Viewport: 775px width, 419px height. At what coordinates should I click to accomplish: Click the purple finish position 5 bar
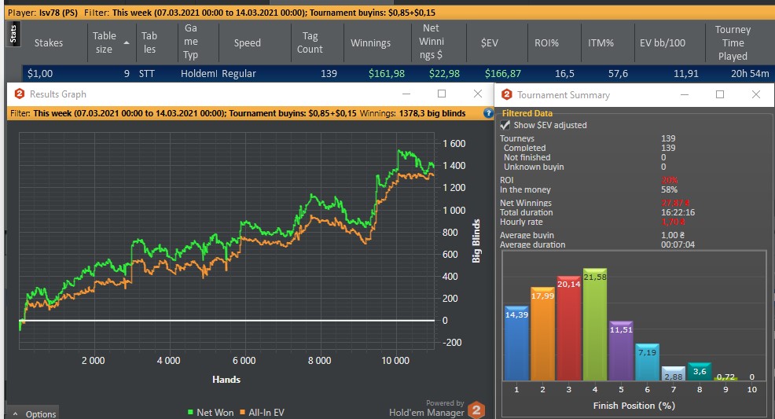[x=621, y=351]
